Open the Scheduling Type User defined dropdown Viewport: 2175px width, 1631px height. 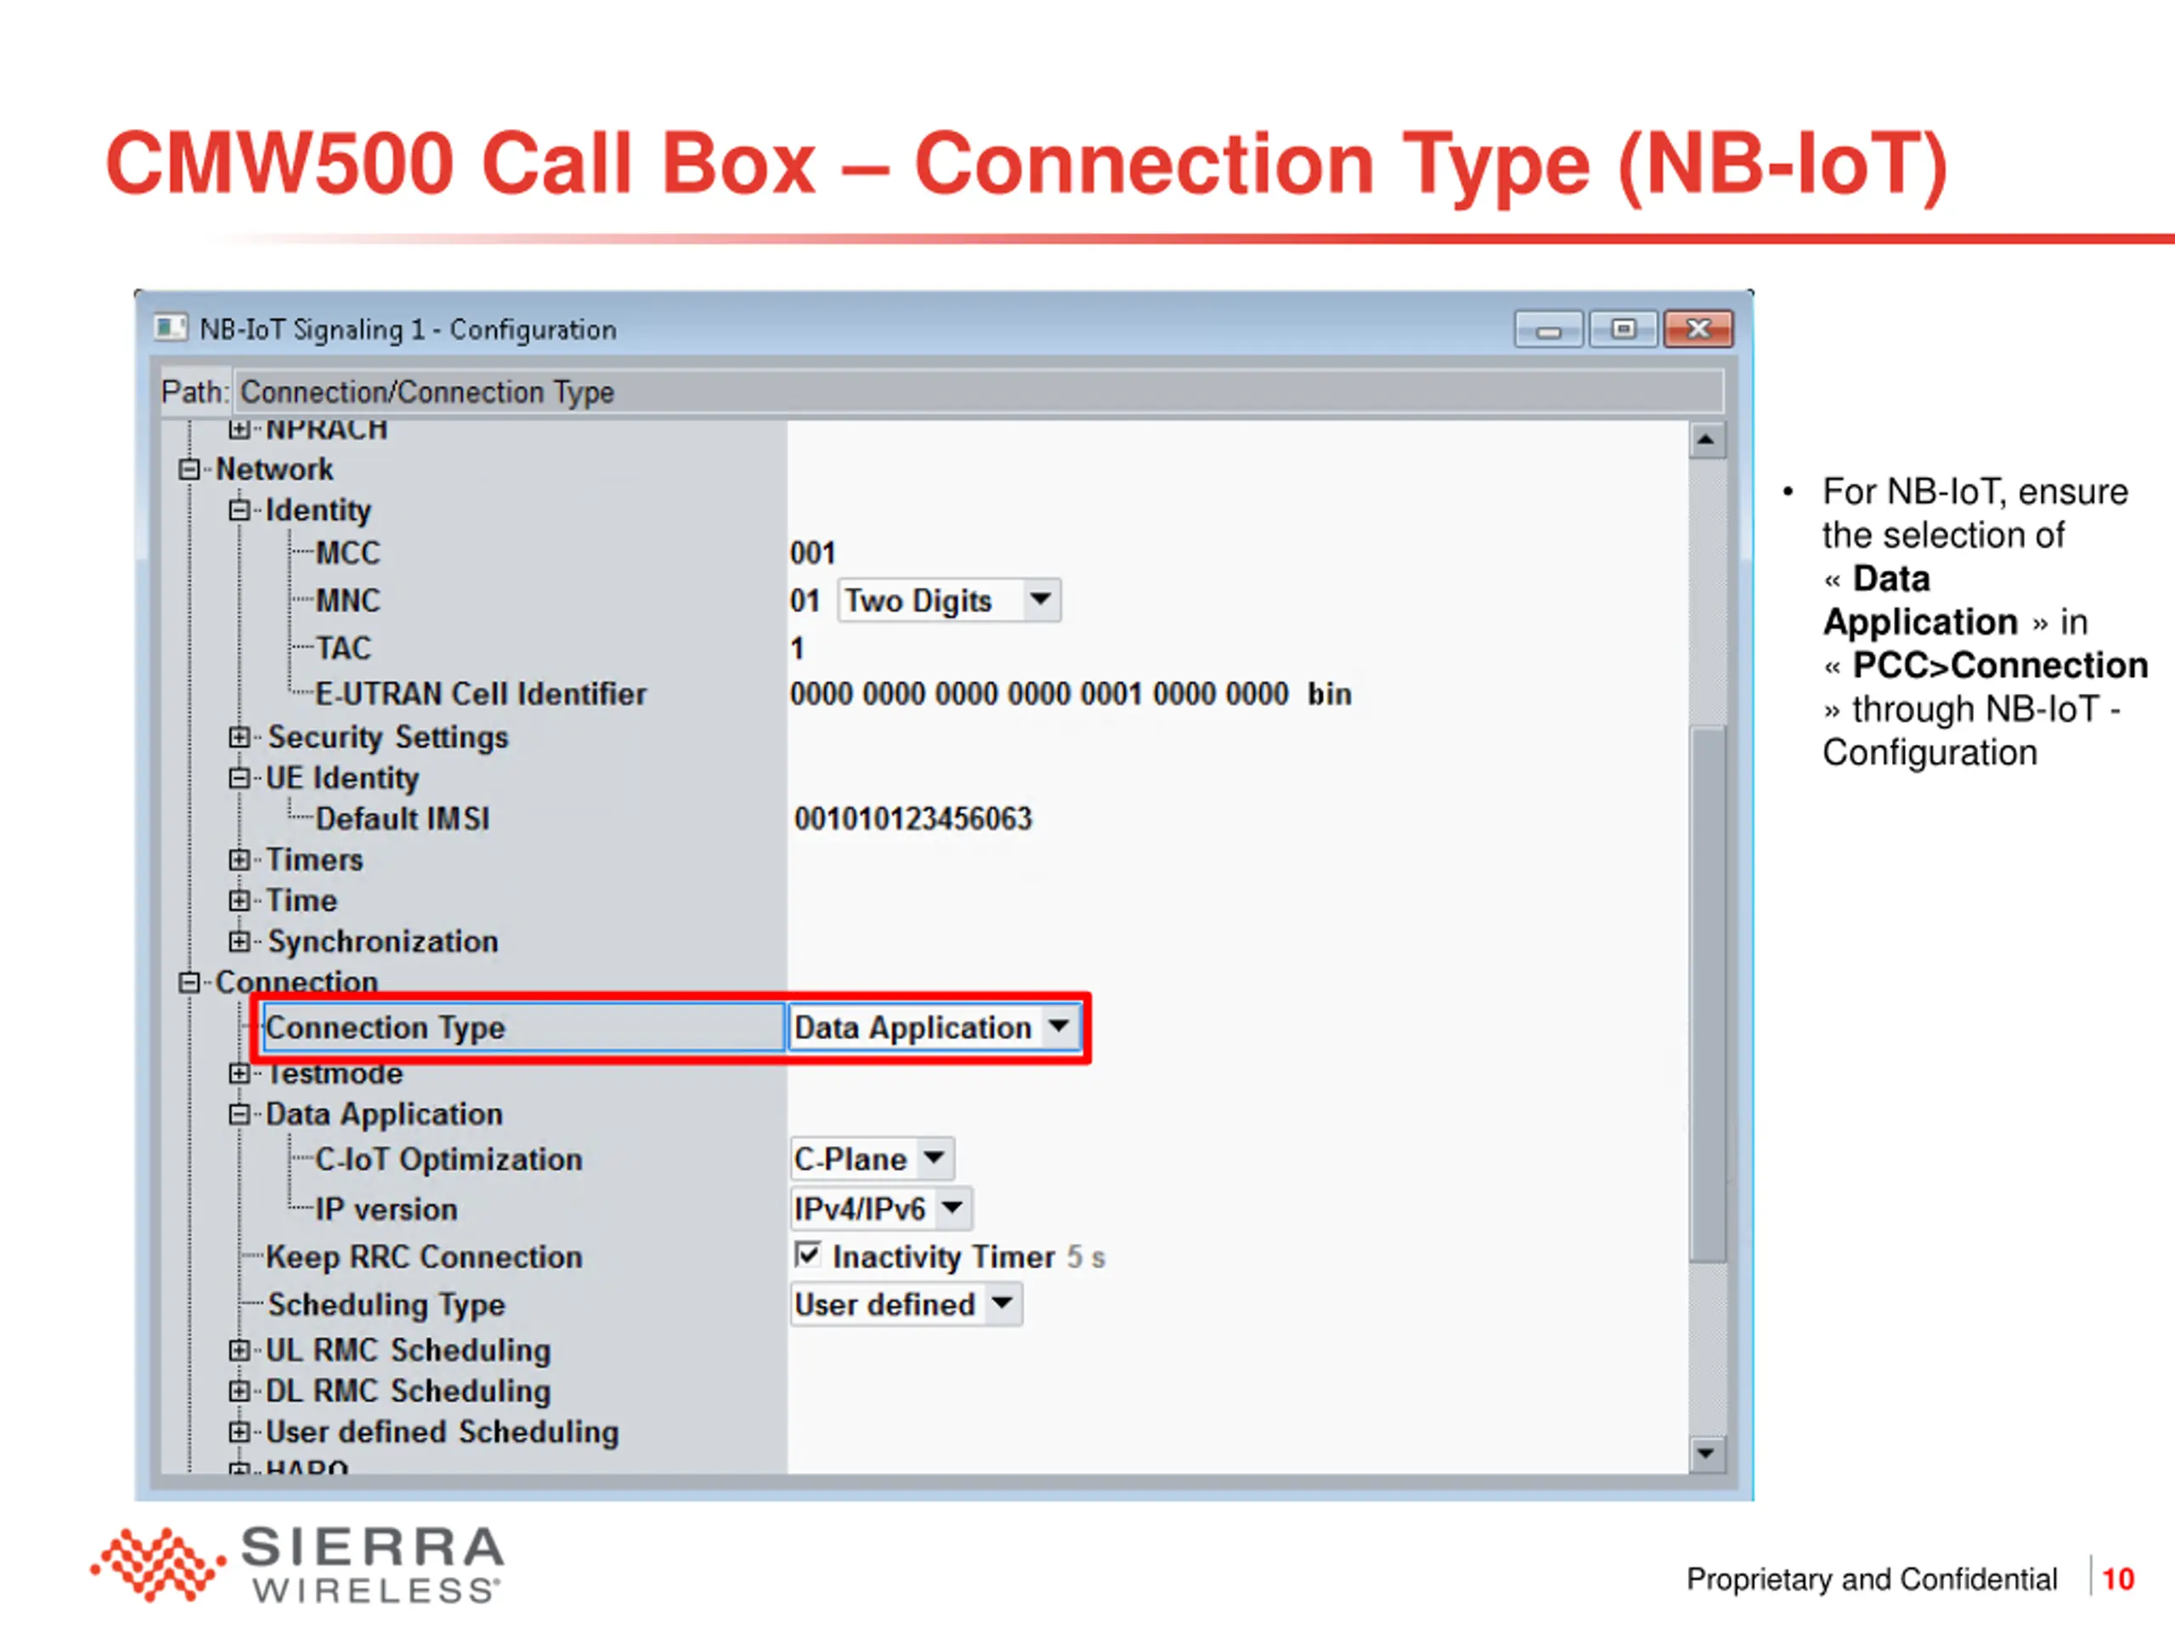point(1002,1305)
